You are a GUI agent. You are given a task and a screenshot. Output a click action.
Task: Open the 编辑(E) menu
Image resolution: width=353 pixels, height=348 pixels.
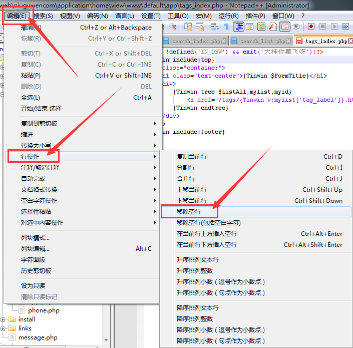tap(17, 16)
